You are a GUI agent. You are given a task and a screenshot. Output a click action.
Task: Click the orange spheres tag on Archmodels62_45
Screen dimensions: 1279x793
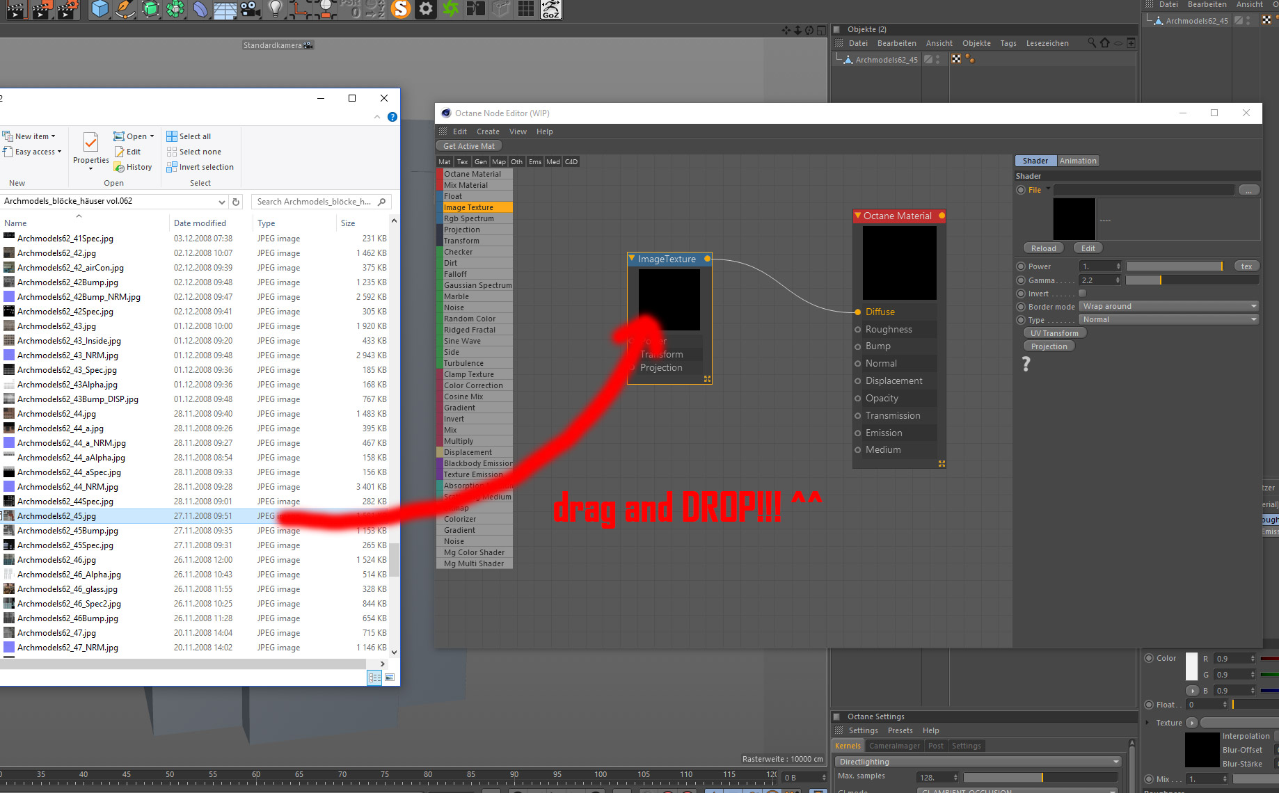[970, 59]
